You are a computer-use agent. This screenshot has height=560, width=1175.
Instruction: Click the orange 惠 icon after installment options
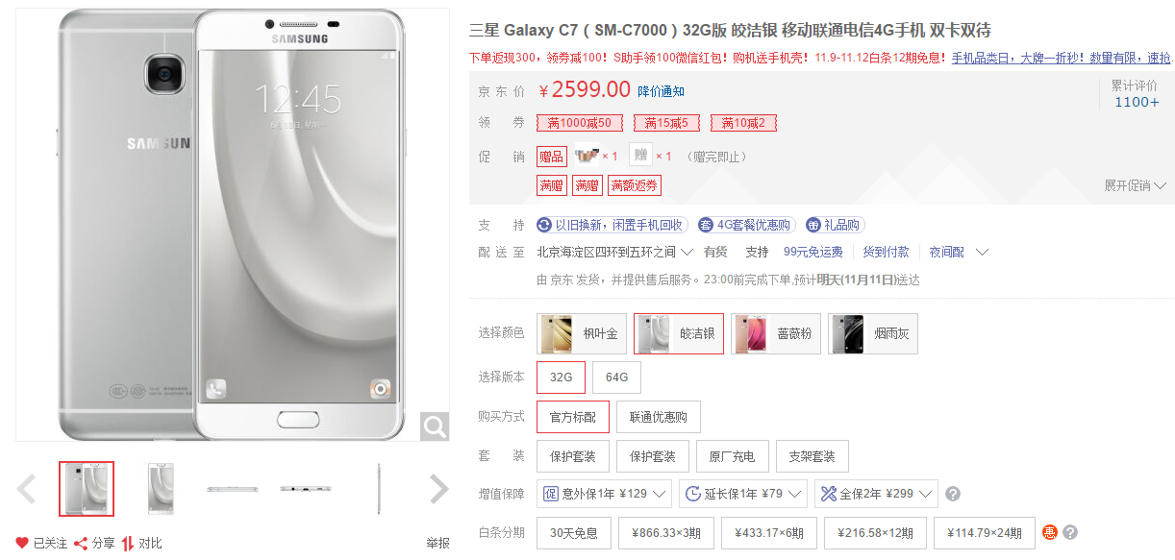pos(1050,532)
